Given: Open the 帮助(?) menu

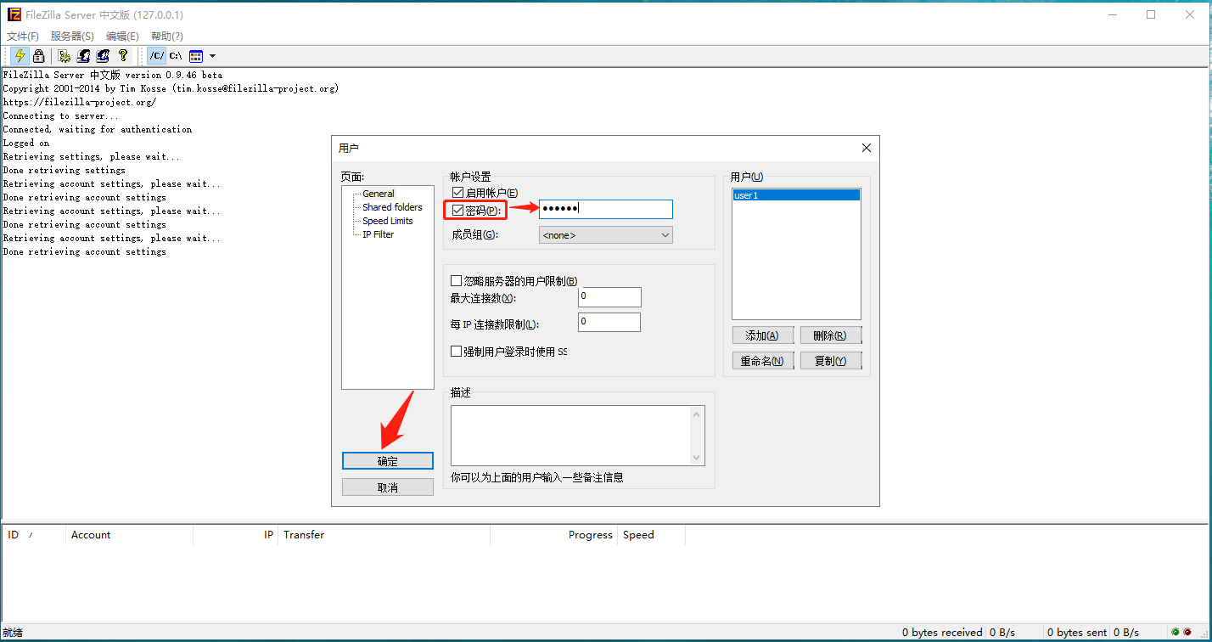Looking at the screenshot, I should click(167, 37).
